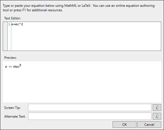Image resolution: width=164 pixels, height=130 pixels.
Task: Click the Screen Tip label
Action: tap(12, 108)
